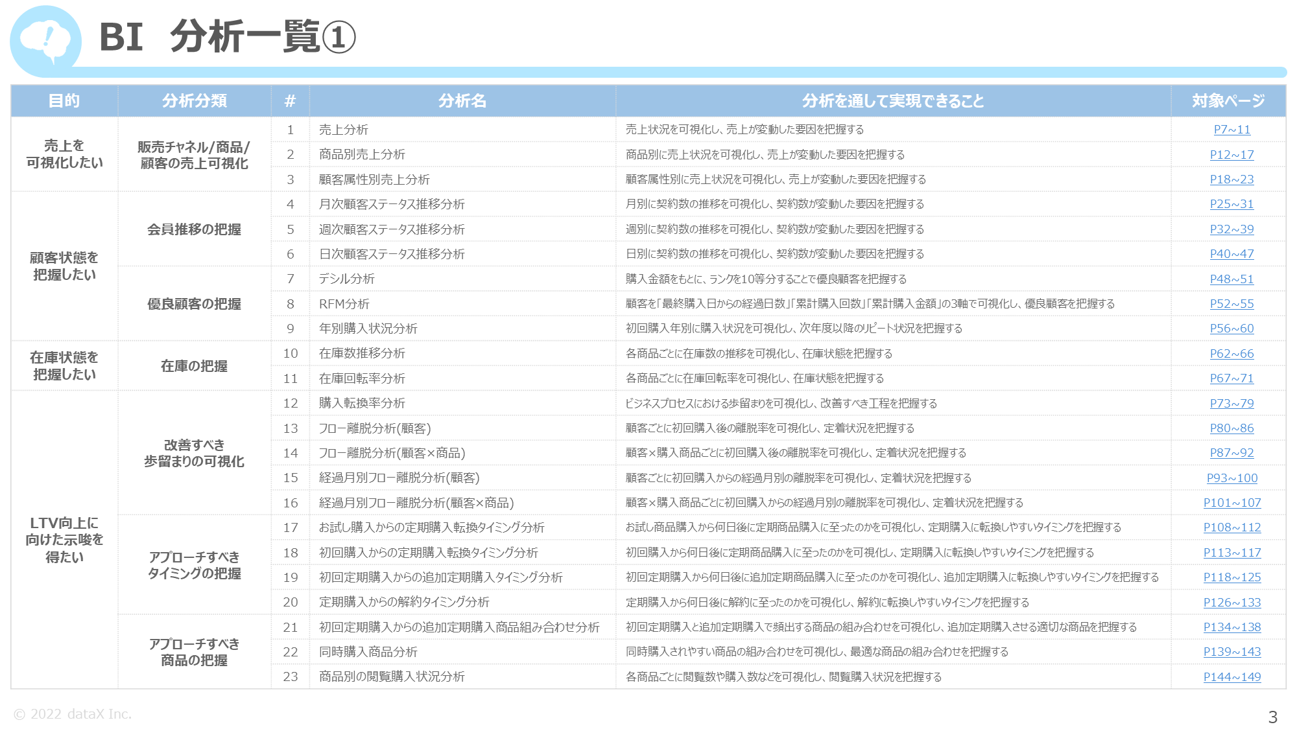Select the 目的 column header
This screenshot has width=1297, height=729.
click(64, 101)
